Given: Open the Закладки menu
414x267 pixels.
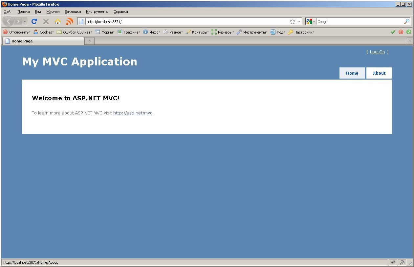Looking at the screenshot, I should (73, 12).
